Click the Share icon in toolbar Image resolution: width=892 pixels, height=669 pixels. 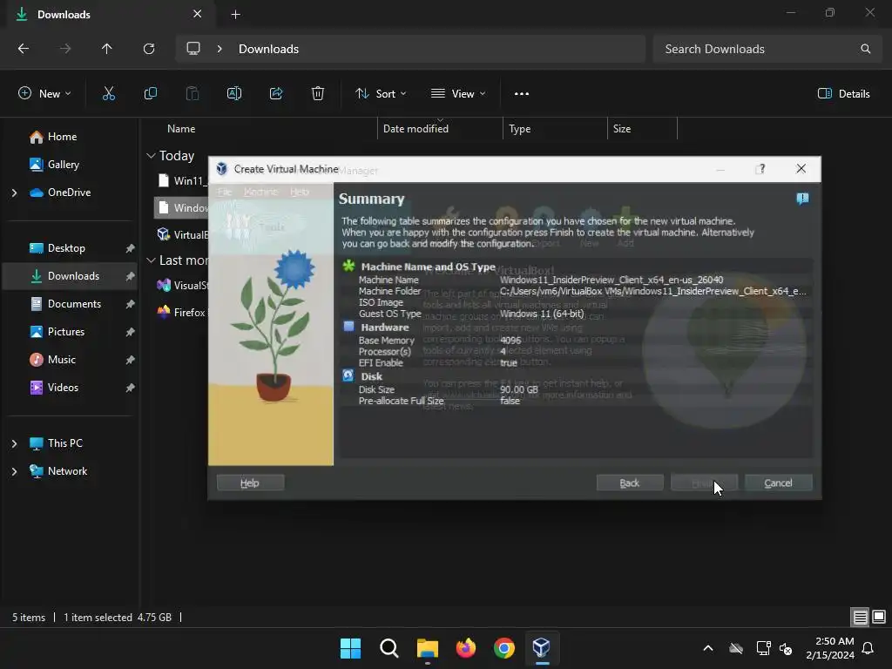point(276,94)
